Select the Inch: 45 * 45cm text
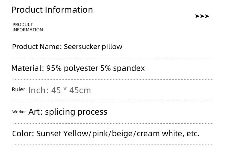Image resolution: width=226 pixels, height=156 pixels. 60,90
